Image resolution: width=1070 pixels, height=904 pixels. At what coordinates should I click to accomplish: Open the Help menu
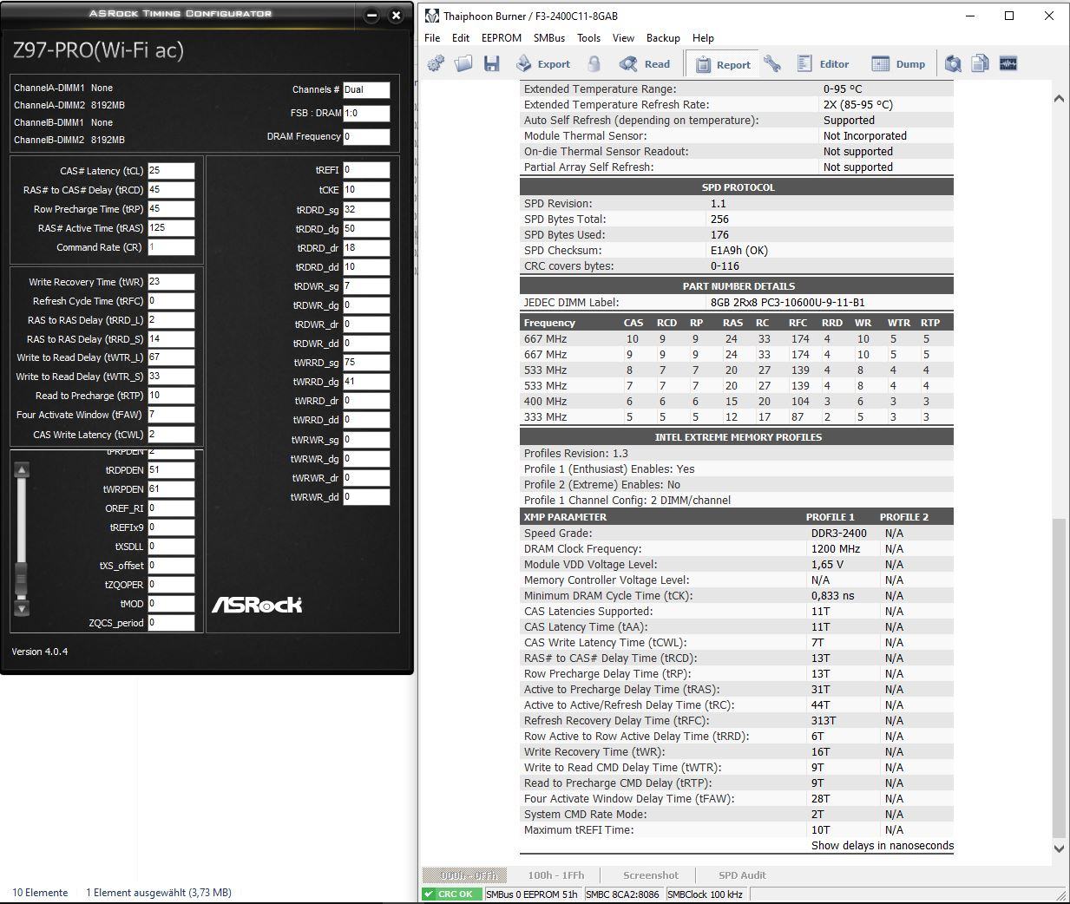pos(703,38)
